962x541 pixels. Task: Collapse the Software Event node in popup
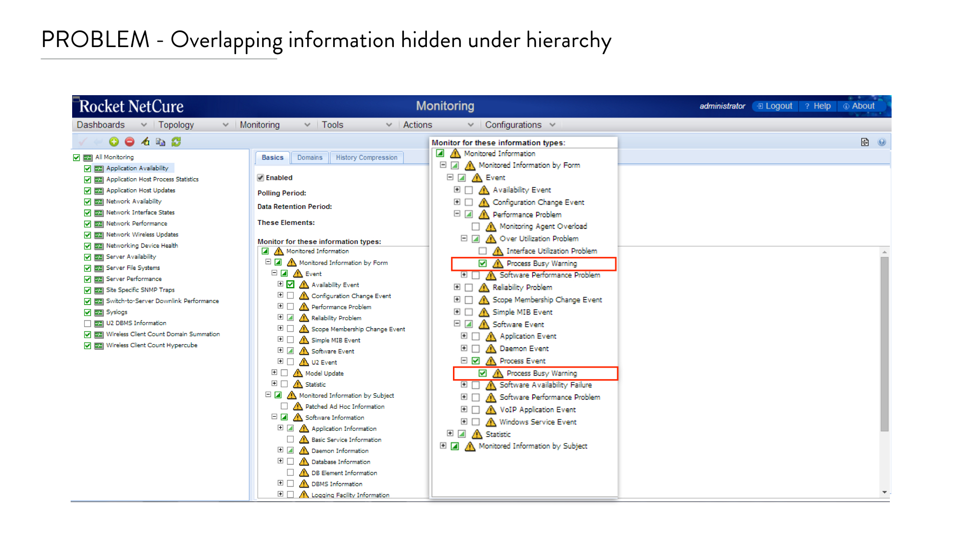pyautogui.click(x=457, y=324)
